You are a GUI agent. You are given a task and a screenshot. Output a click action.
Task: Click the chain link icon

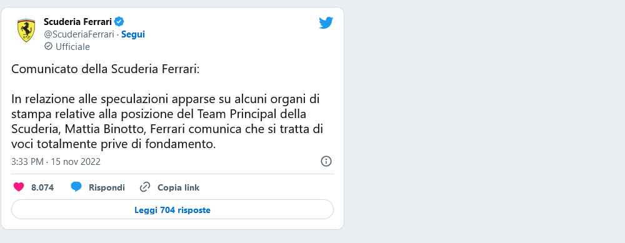145,187
